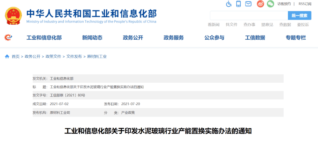The width and height of the screenshot is (318, 145).
Task: Open RSS订阅 link
Action: (305, 4)
